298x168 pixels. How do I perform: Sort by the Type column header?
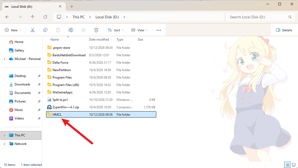(120, 40)
